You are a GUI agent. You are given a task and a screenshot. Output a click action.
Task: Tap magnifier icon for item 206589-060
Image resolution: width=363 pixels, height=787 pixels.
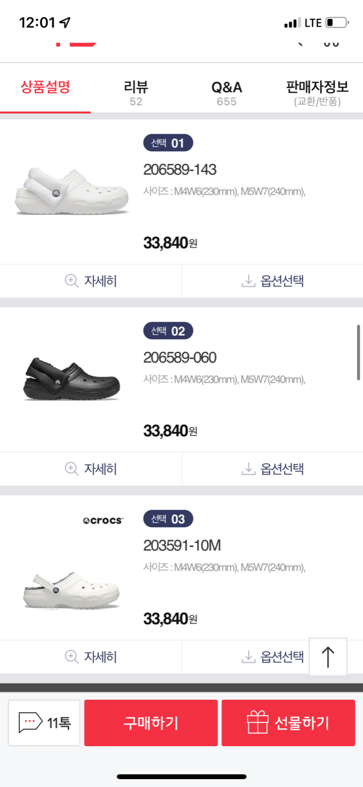point(72,469)
